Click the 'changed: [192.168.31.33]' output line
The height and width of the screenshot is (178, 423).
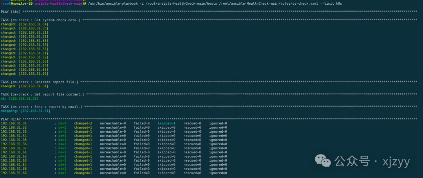pyautogui.click(x=25, y=41)
